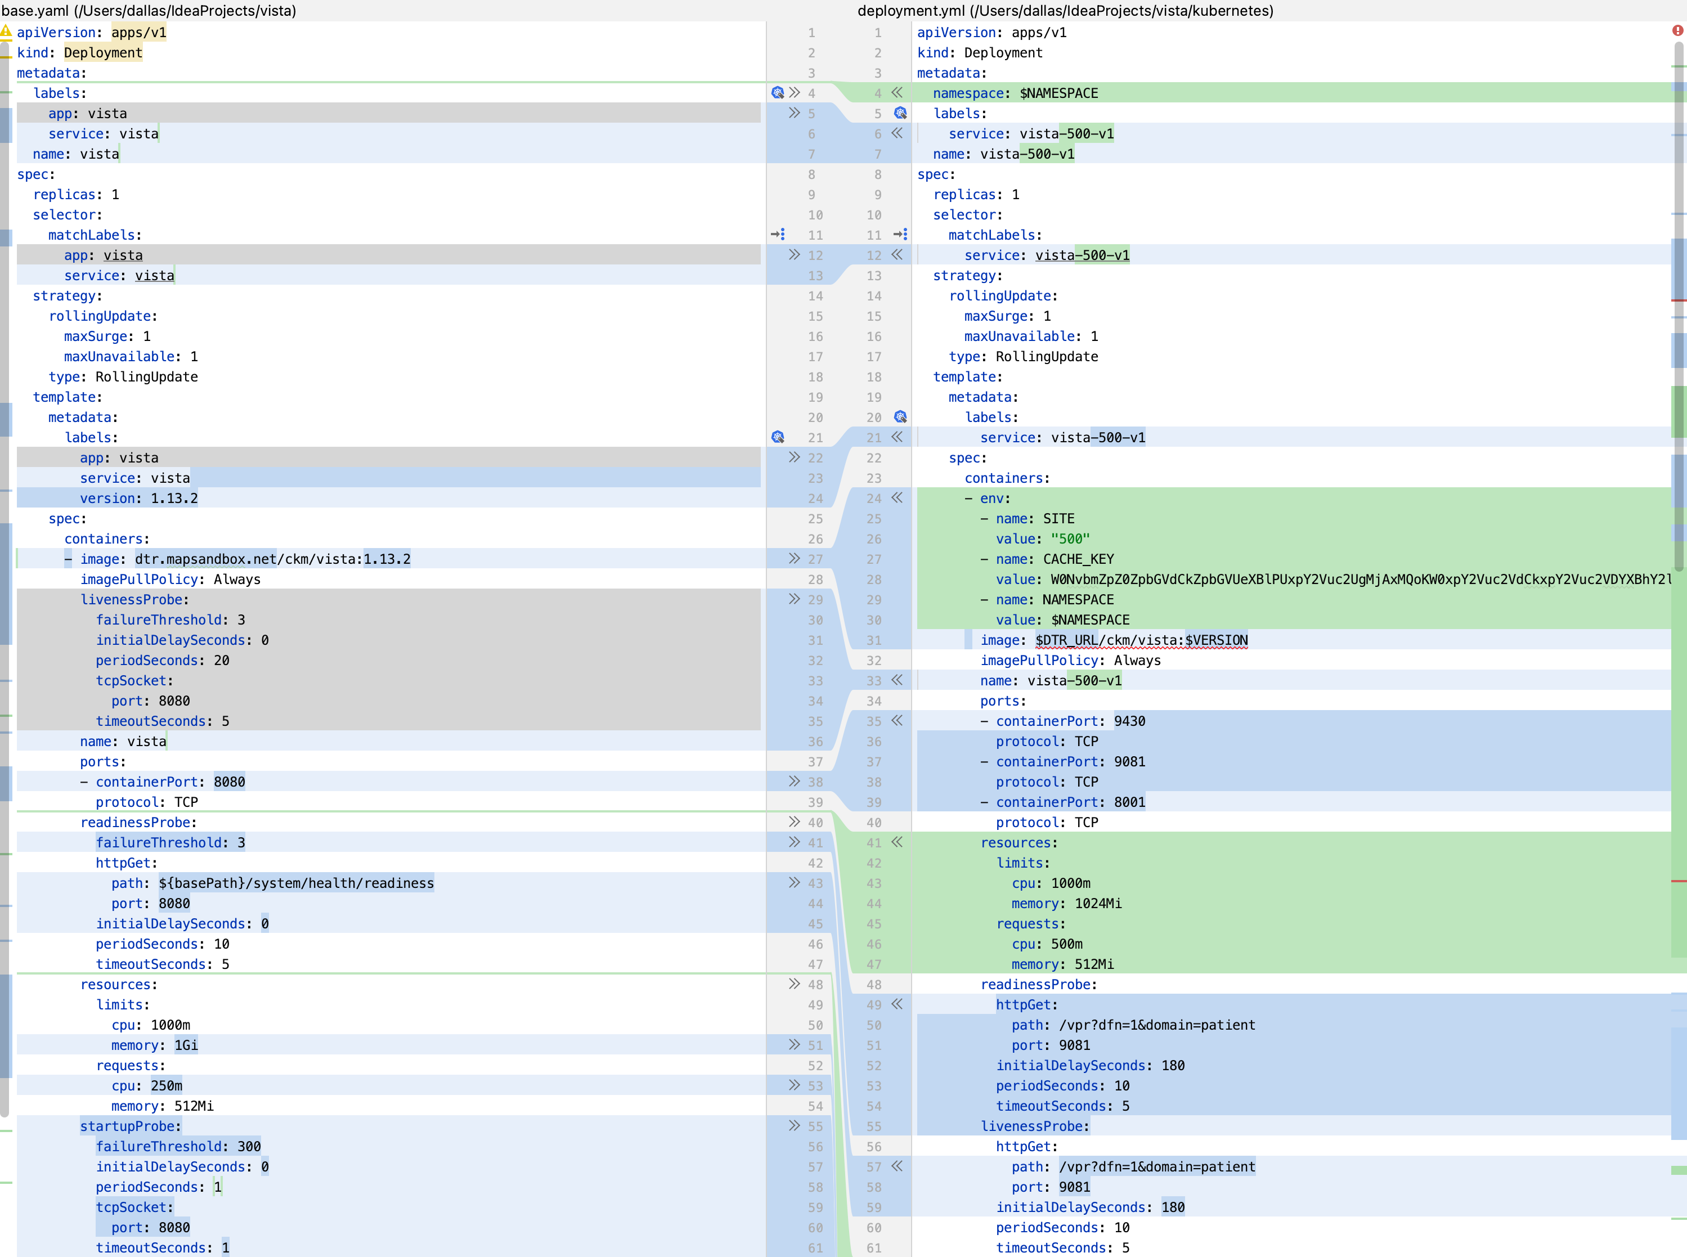Click Kubernetes gutter icon on right line 20
1687x1257 pixels.
click(x=900, y=417)
